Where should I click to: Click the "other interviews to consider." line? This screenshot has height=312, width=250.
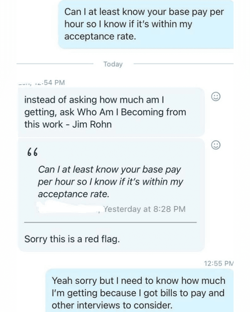[112, 305]
